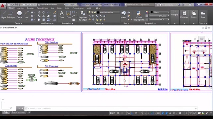
Task: Expand the Annotation panel
Action: click(x=67, y=23)
